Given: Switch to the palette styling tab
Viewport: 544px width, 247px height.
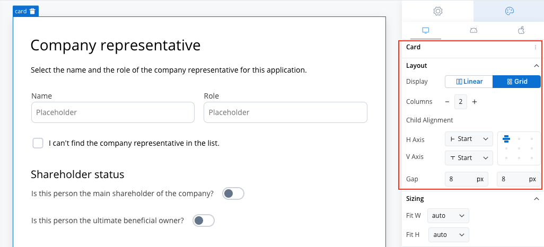Looking at the screenshot, I should (509, 11).
